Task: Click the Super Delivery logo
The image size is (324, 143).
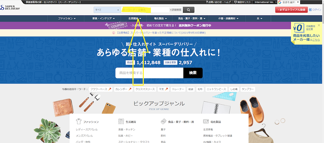Action: [10, 8]
